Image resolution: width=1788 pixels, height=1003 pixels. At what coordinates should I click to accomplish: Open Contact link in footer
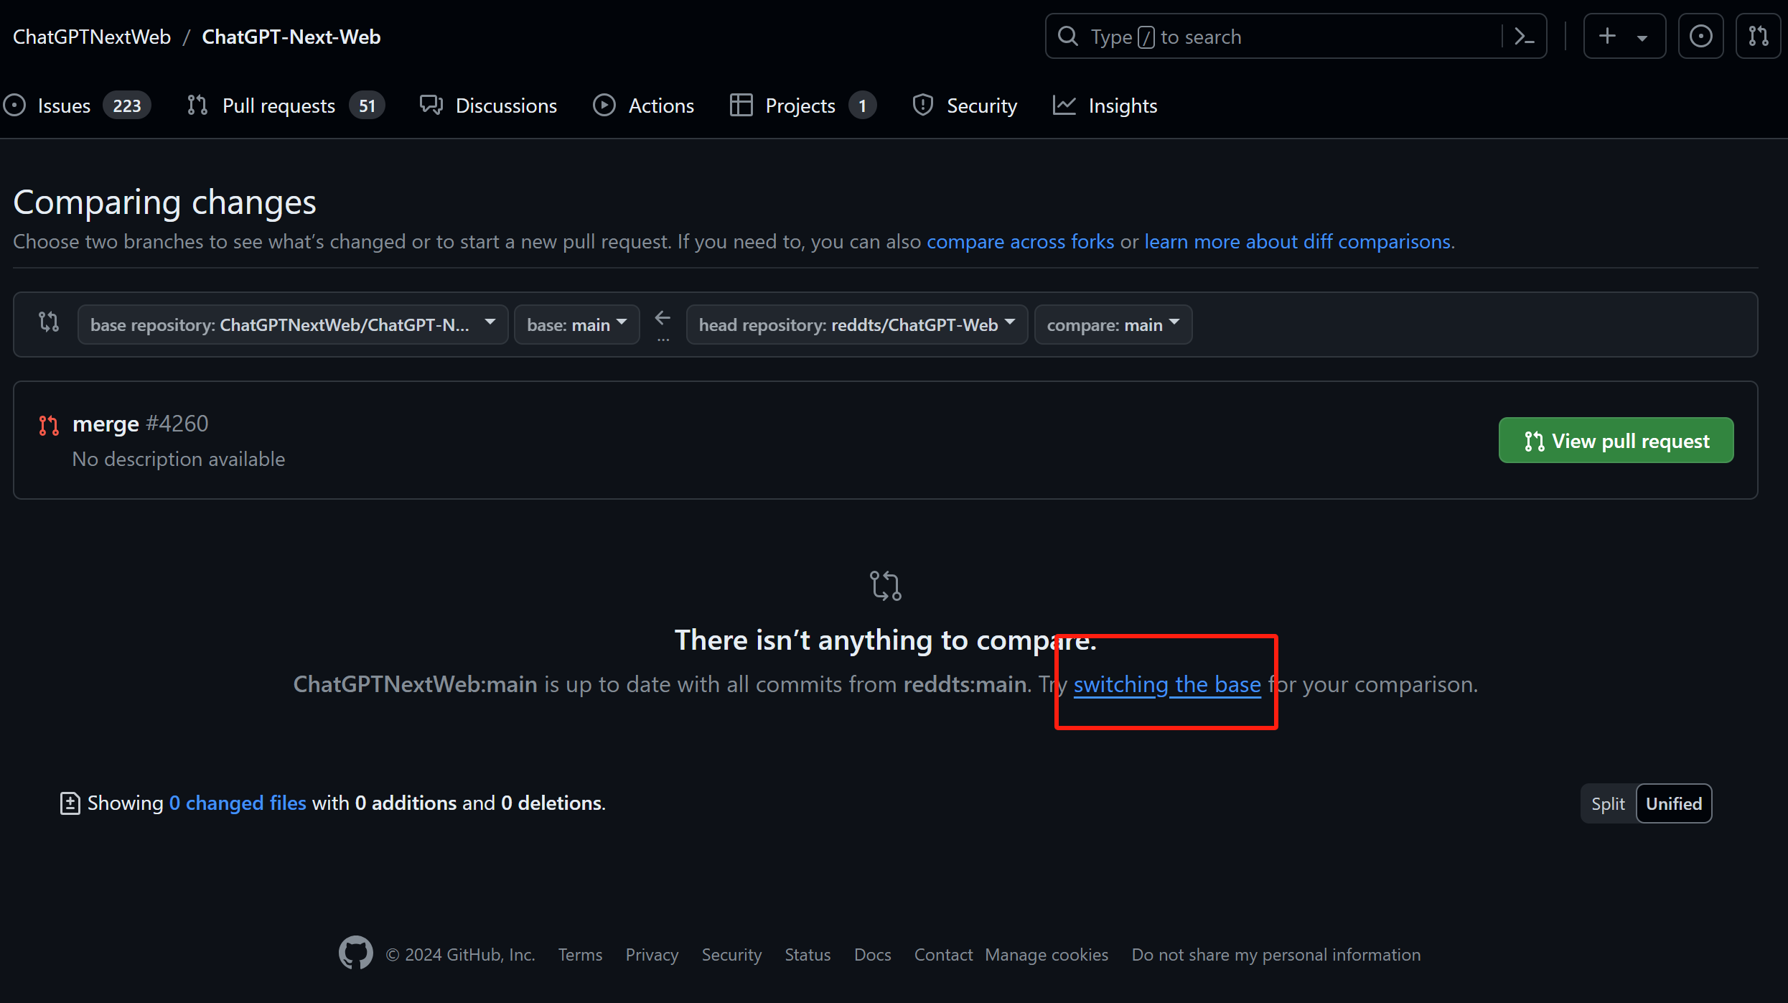pyautogui.click(x=943, y=954)
